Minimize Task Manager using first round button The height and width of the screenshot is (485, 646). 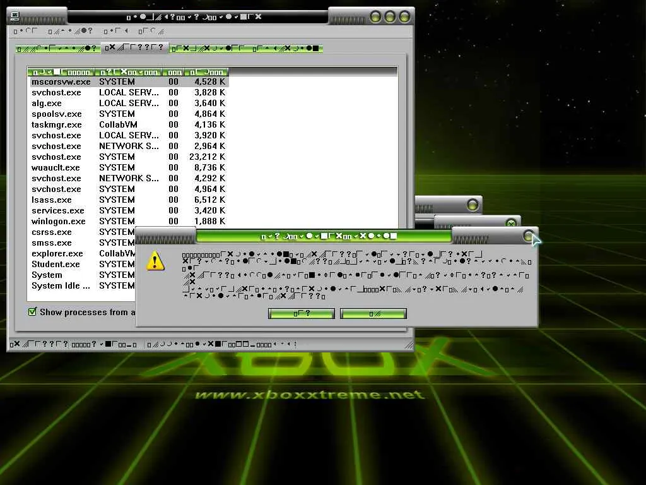(375, 17)
